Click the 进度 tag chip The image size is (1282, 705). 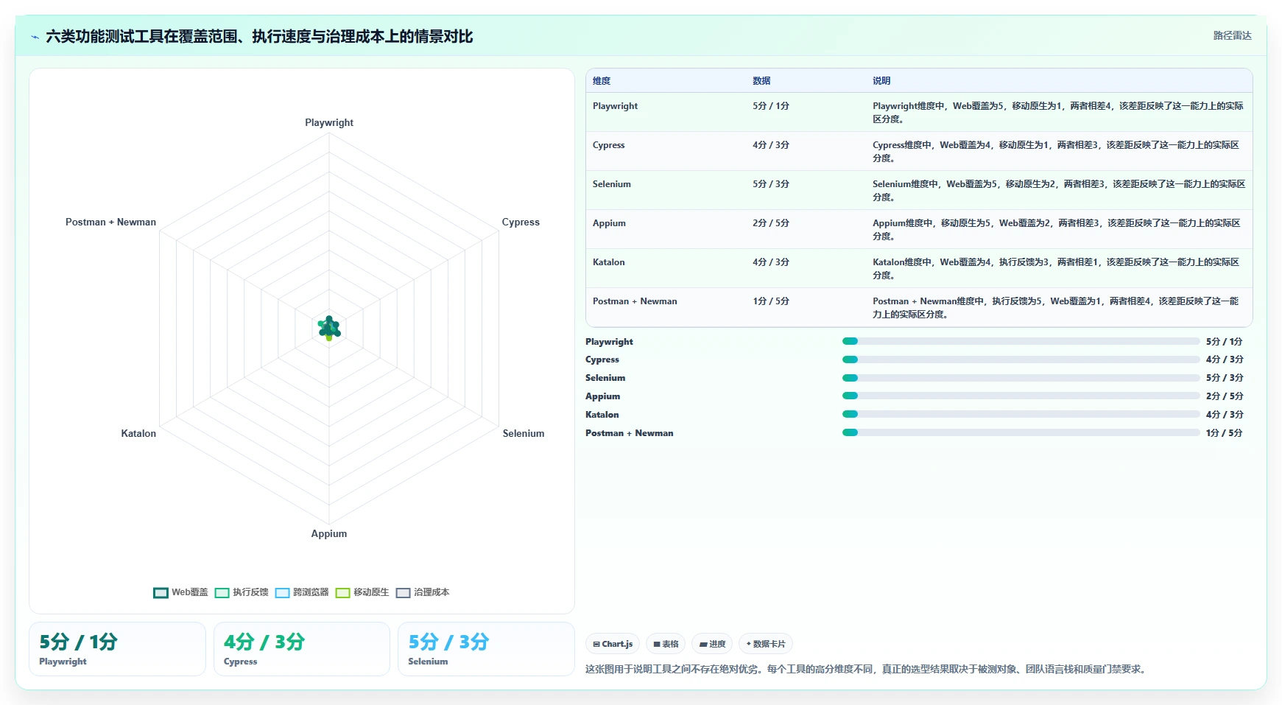pyautogui.click(x=712, y=644)
